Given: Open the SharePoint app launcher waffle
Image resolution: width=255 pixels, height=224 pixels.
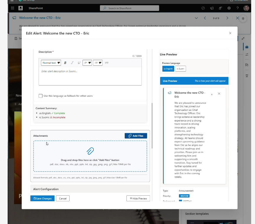Looking at the screenshot, I should [x=12, y=8].
